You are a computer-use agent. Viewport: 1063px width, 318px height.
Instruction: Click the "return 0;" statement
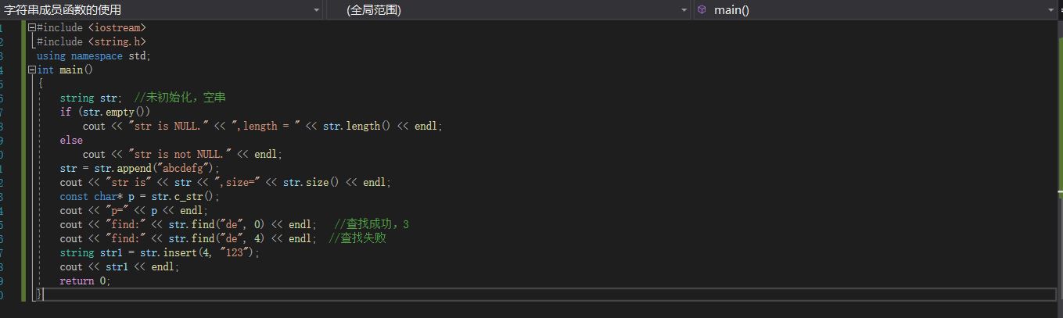(x=85, y=280)
